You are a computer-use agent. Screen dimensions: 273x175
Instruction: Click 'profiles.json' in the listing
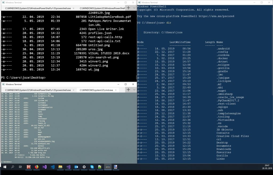100,33
